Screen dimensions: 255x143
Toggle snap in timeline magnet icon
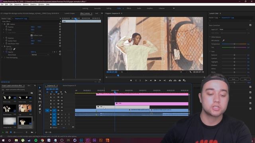(x=52, y=92)
